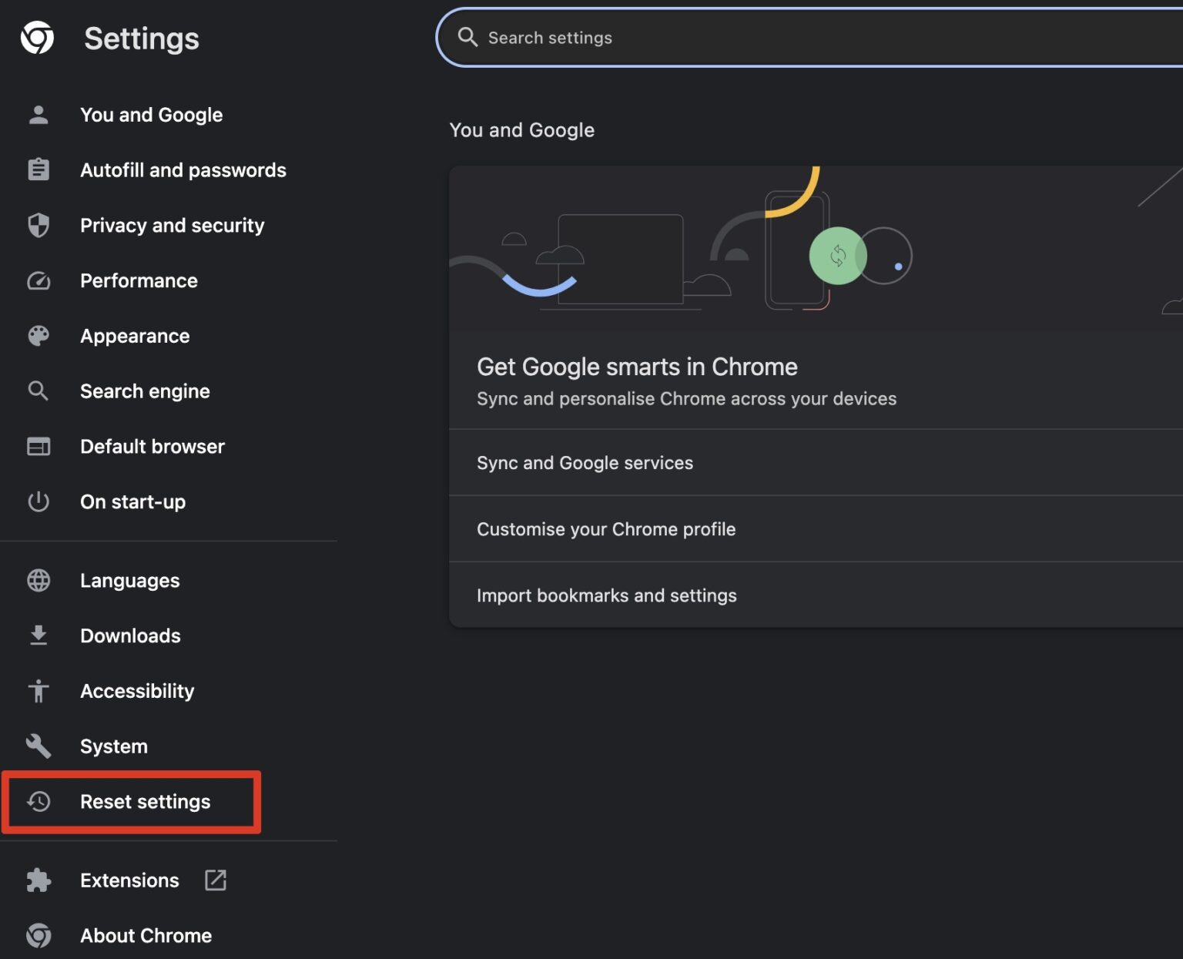Screen dimensions: 1183x959
Task: Open Import bookmarks and settings
Action: pos(606,595)
